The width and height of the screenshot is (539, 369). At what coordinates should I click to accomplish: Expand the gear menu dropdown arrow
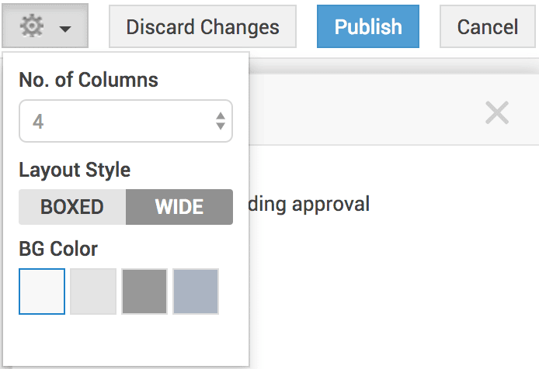(65, 29)
